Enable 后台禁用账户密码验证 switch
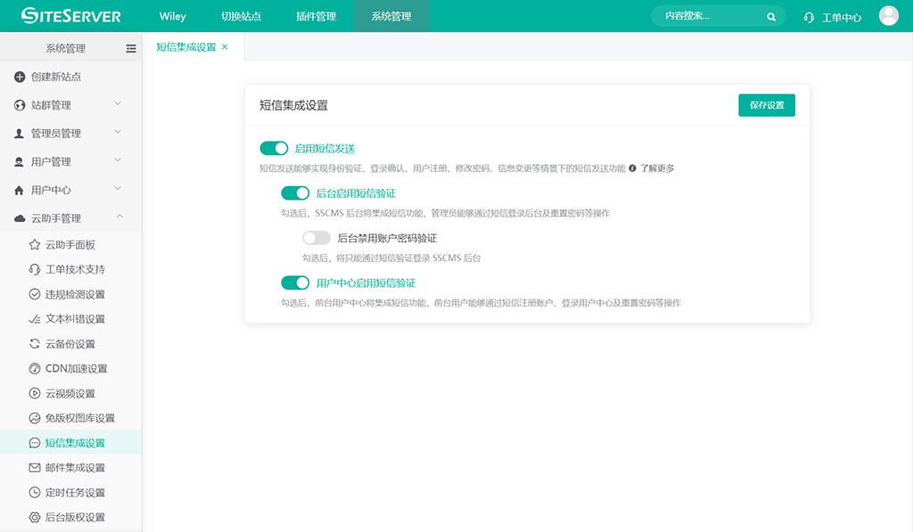This screenshot has width=913, height=532. (317, 238)
